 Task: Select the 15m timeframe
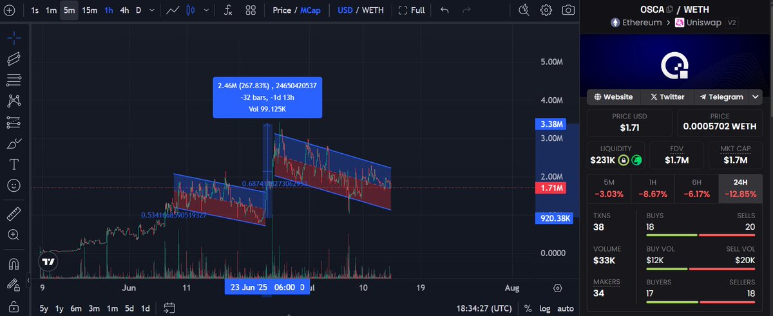click(90, 10)
